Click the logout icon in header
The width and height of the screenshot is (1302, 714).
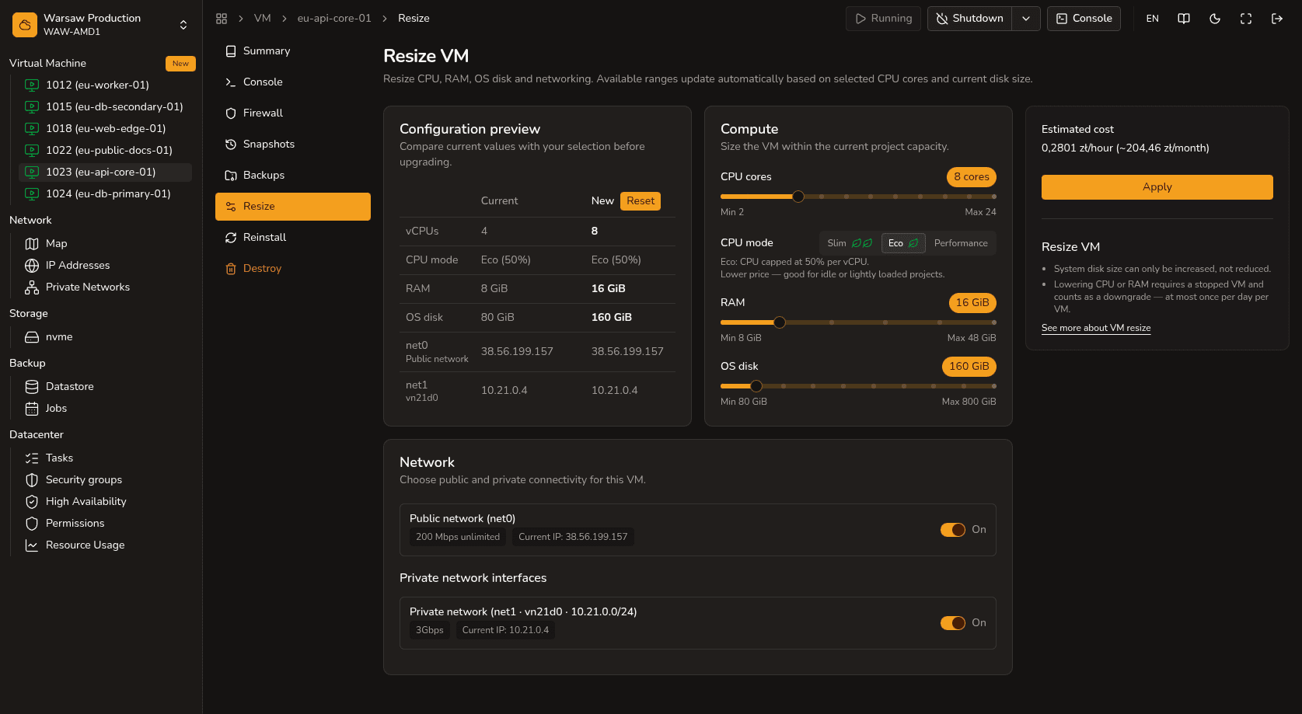[x=1277, y=19]
